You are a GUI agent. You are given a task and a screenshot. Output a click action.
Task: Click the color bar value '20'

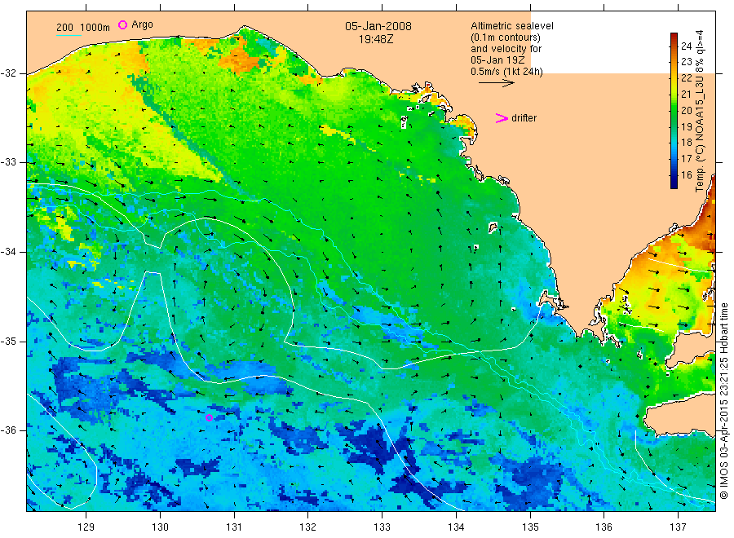pos(686,110)
